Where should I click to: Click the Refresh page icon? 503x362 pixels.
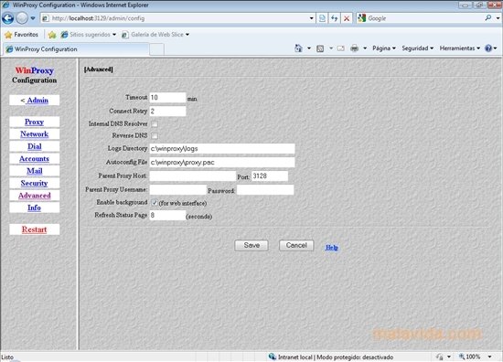334,18
